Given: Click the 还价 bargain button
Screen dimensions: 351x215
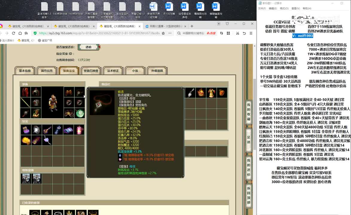Looking at the screenshot, I should pyautogui.click(x=88, y=47).
